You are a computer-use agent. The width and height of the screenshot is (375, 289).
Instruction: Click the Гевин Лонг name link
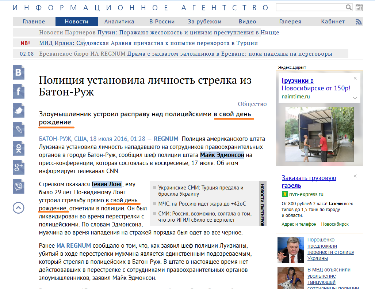coord(107,184)
